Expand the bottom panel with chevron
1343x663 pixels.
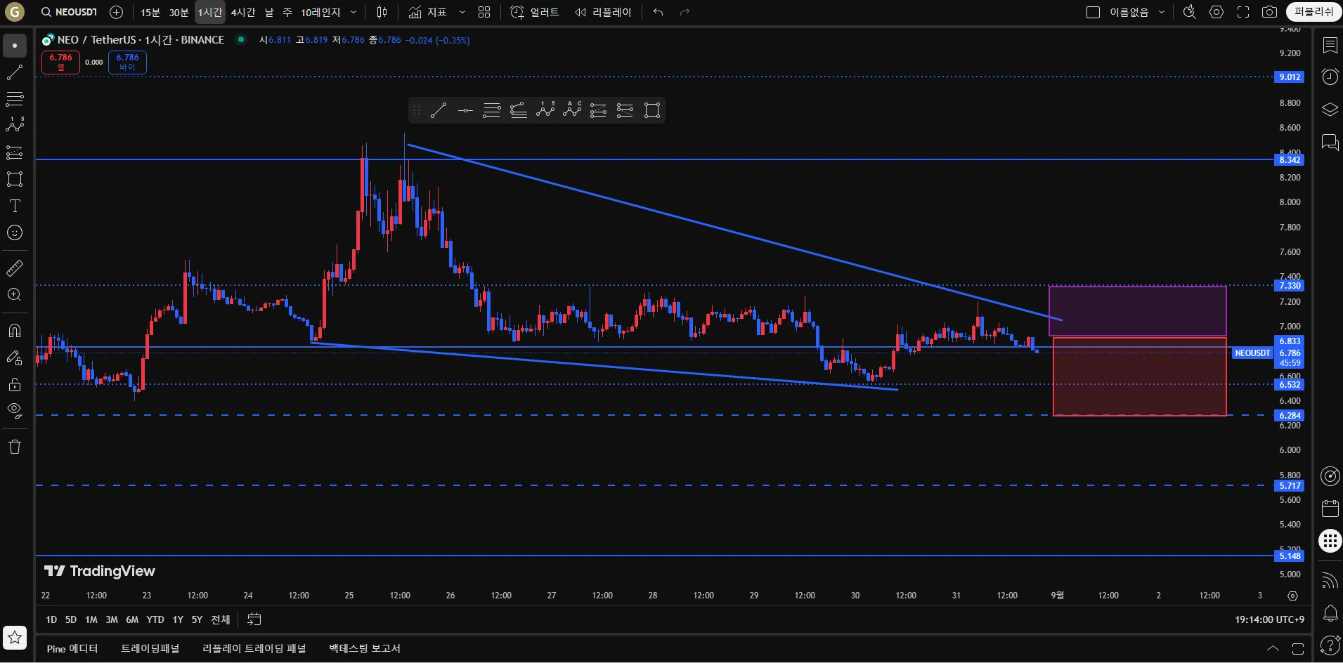click(1273, 648)
